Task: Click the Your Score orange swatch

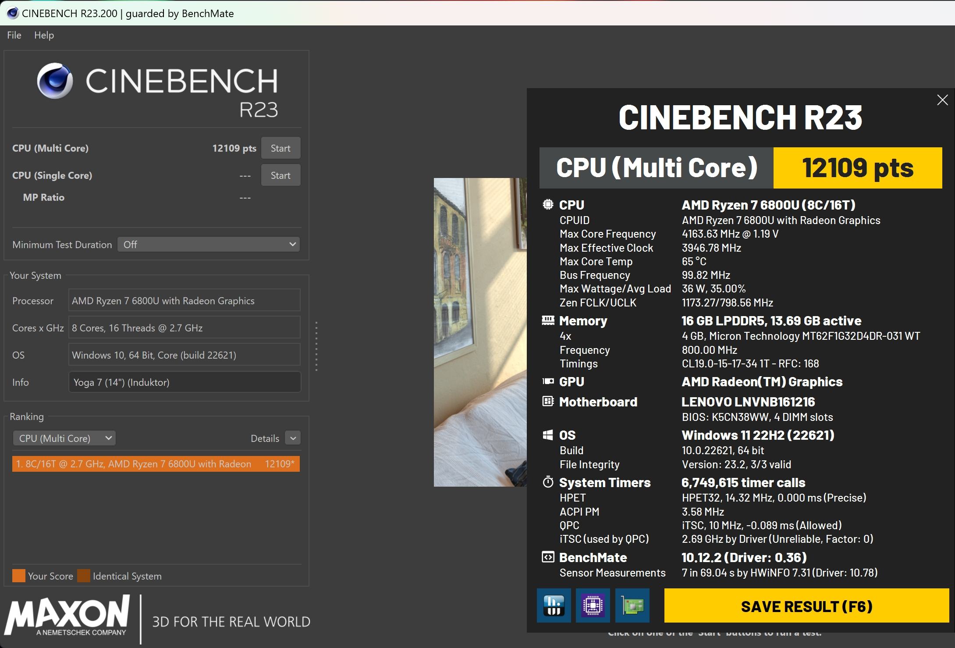Action: [19, 576]
